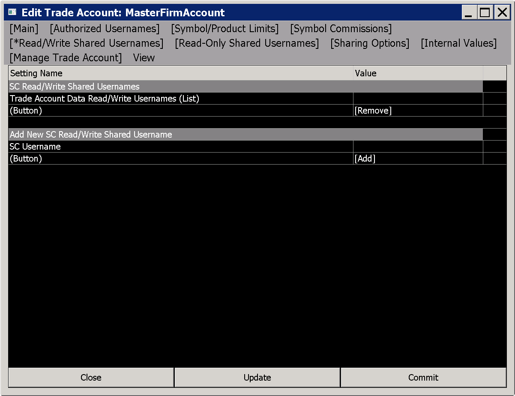Click the window icon in title bar
The height and width of the screenshot is (396, 515).
pos(12,12)
